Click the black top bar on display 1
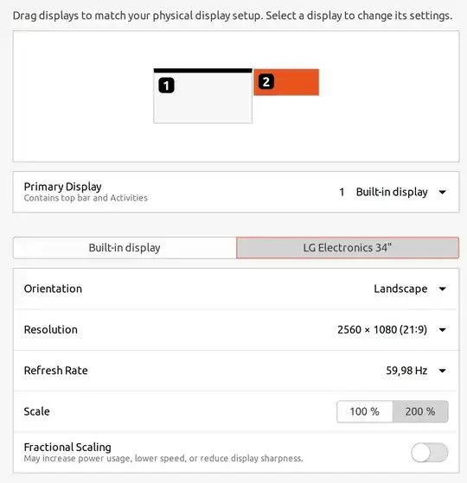The width and height of the screenshot is (467, 483). pos(203,71)
